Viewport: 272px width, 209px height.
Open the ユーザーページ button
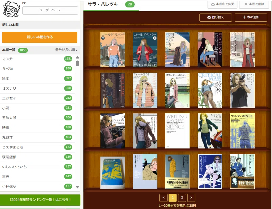click(x=50, y=10)
